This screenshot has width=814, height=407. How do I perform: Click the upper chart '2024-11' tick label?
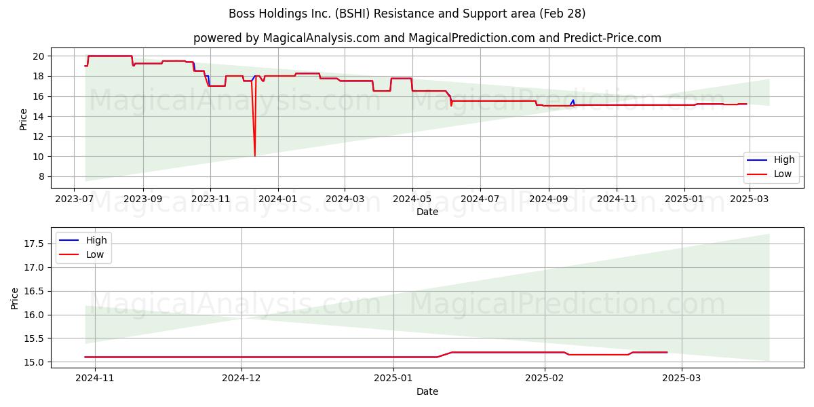point(617,199)
